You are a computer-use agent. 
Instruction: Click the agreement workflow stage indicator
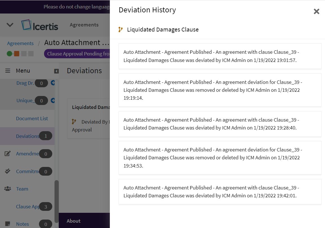pos(20,53)
